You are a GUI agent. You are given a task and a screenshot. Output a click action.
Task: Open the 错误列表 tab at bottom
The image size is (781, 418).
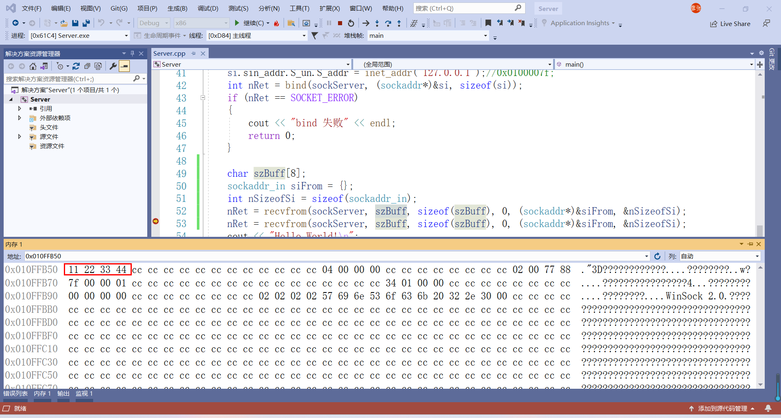[x=15, y=394]
